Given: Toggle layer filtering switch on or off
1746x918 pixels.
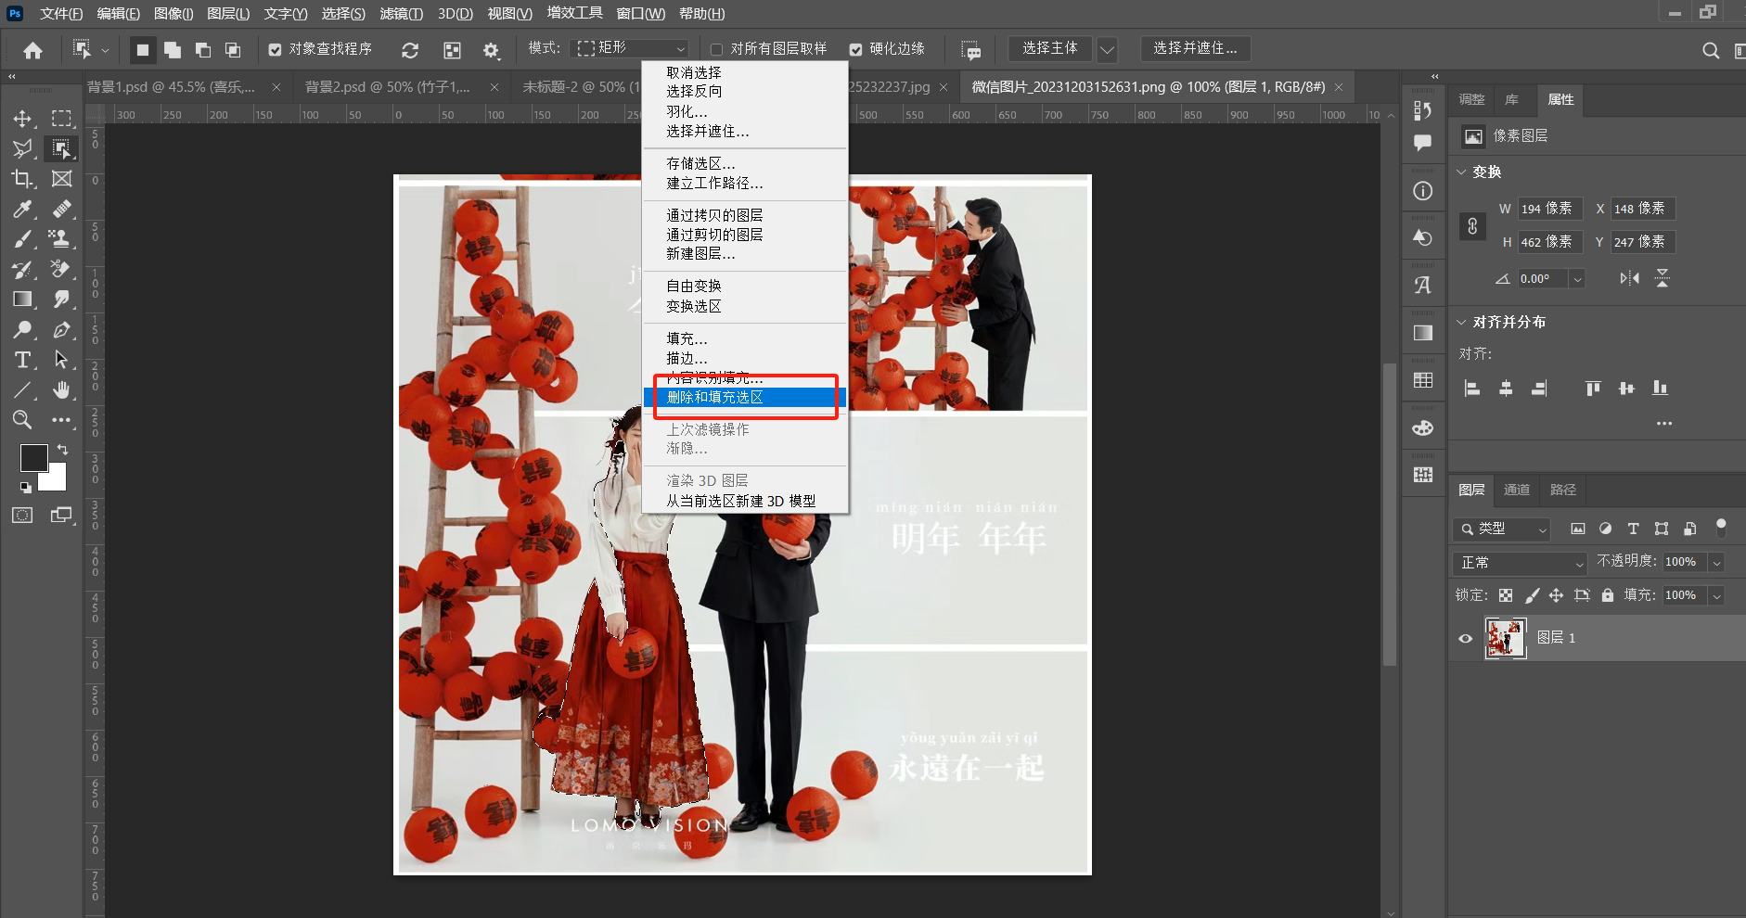Looking at the screenshot, I should (1721, 528).
